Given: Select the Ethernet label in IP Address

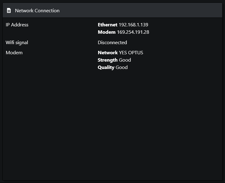Looking at the screenshot, I should [108, 25].
